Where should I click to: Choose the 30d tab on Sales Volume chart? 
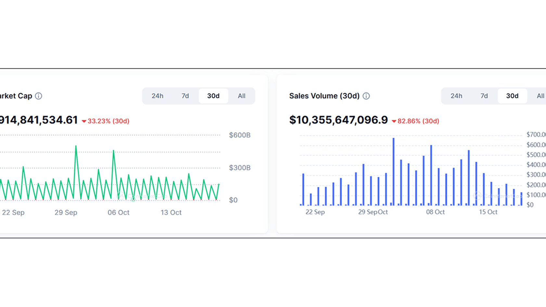coord(512,96)
